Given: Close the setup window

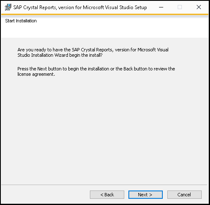Looking at the screenshot, I should coord(199,7).
